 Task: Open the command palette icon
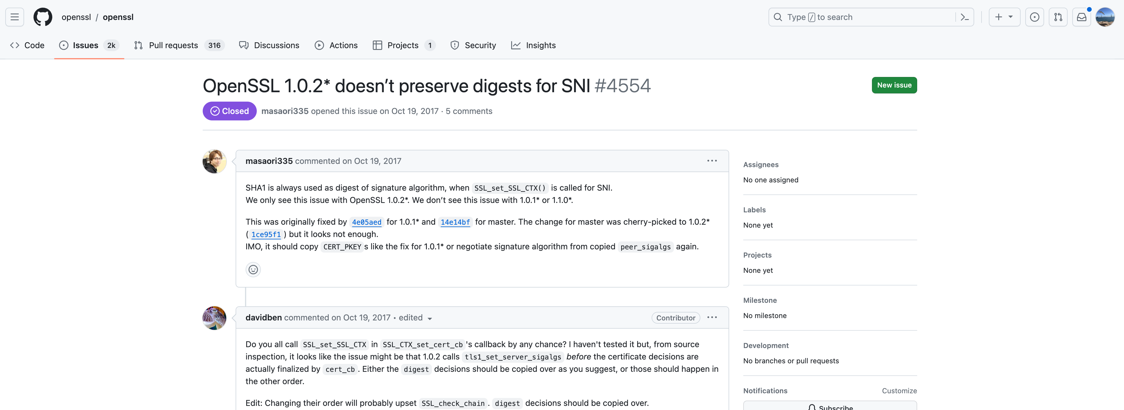964,17
